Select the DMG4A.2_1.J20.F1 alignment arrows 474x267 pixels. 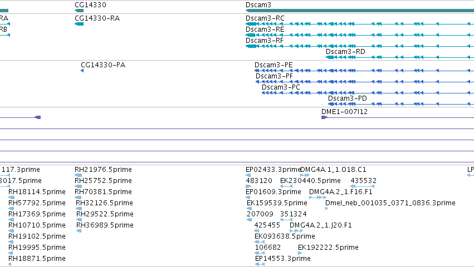[296, 231]
